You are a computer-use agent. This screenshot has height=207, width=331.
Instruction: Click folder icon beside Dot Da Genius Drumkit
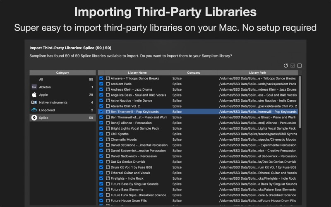coord(108,161)
